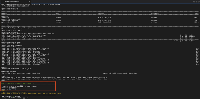
Task: Close the root session tab
Action: [29, 2]
